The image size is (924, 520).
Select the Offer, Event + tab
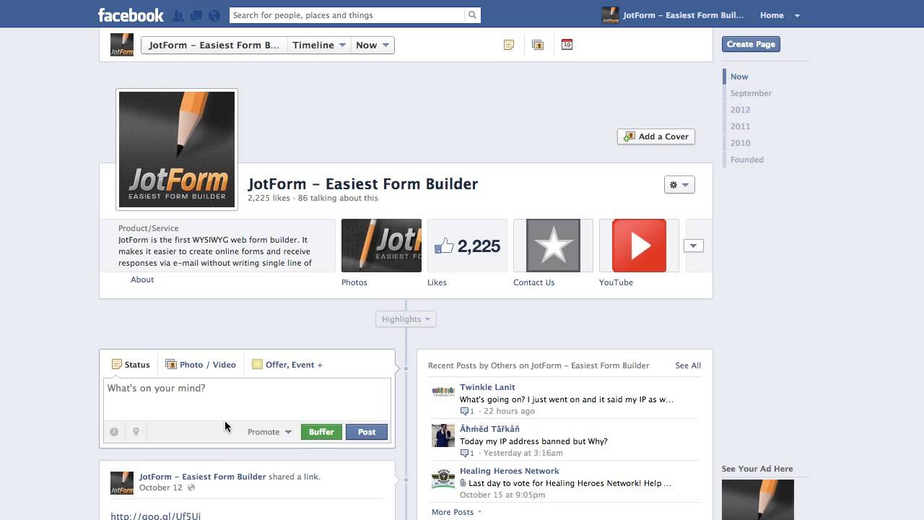(x=287, y=365)
